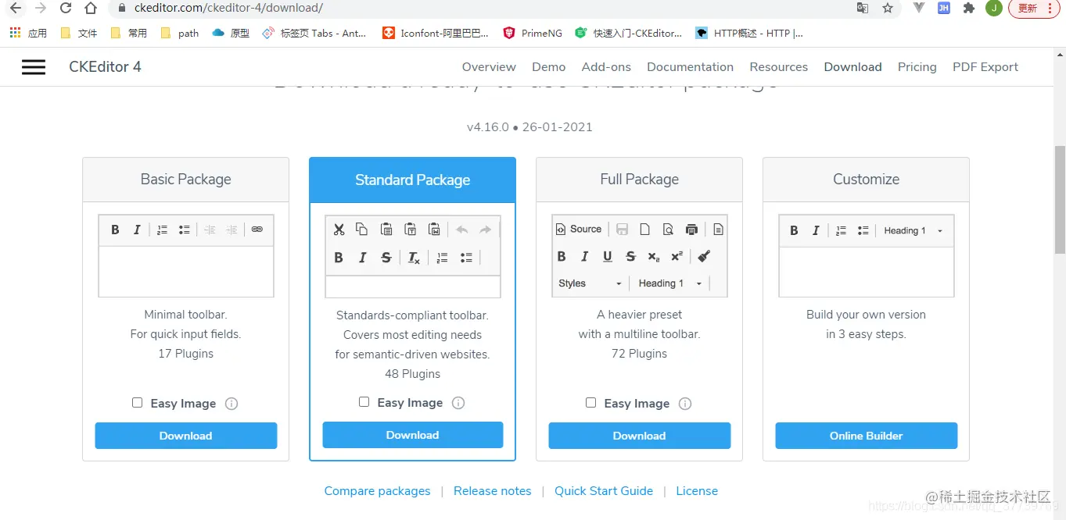Click Undo arrow in Standard Package preview
The height and width of the screenshot is (520, 1066).
pyautogui.click(x=462, y=230)
